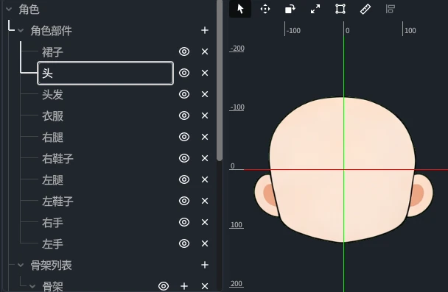448x292 pixels.
Task: Select the arrow selection tool
Action: (x=240, y=9)
